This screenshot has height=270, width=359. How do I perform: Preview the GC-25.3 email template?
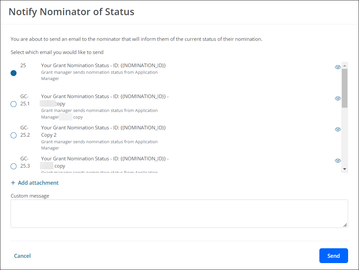(338, 161)
